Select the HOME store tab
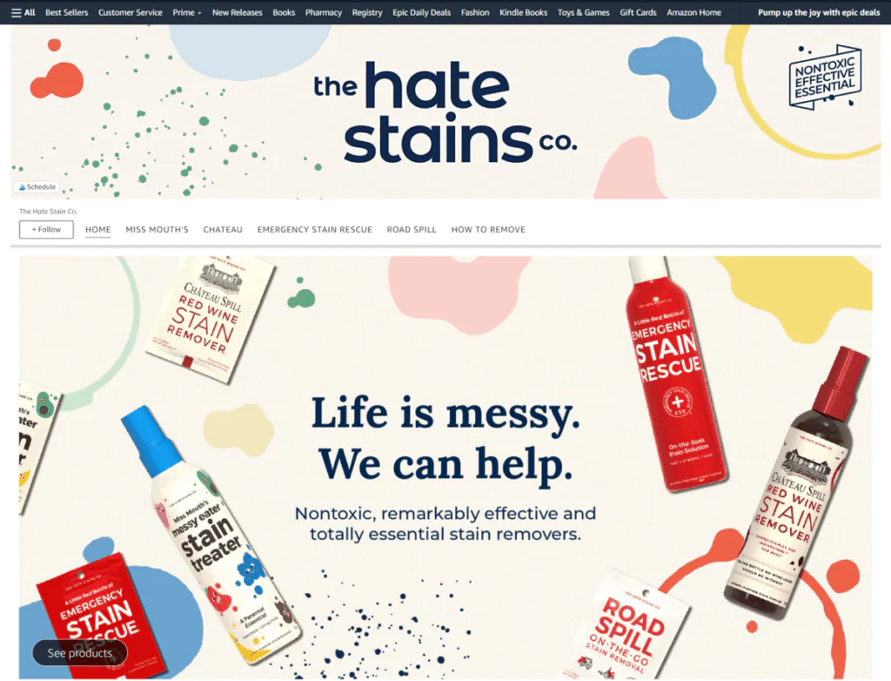The height and width of the screenshot is (681, 891). (x=97, y=229)
